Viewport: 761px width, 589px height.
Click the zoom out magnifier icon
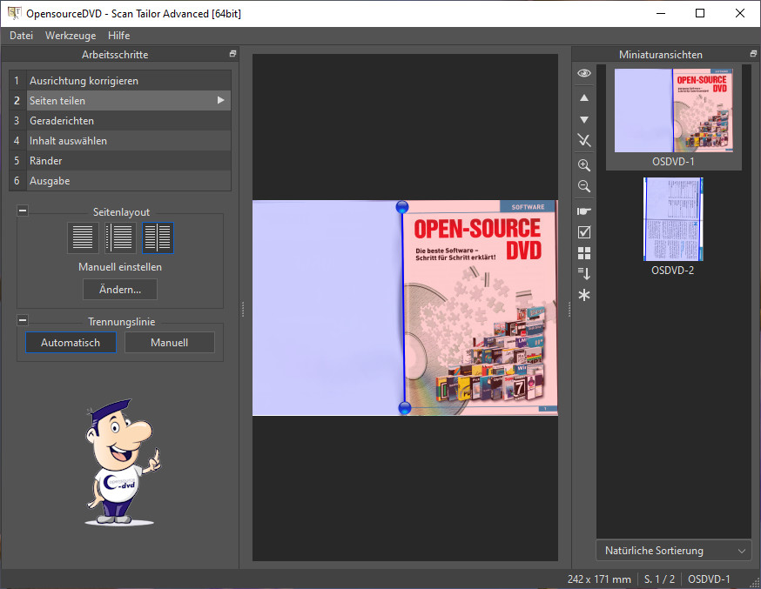coord(584,186)
